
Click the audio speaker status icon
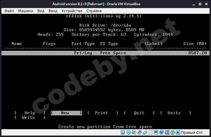coord(134,132)
